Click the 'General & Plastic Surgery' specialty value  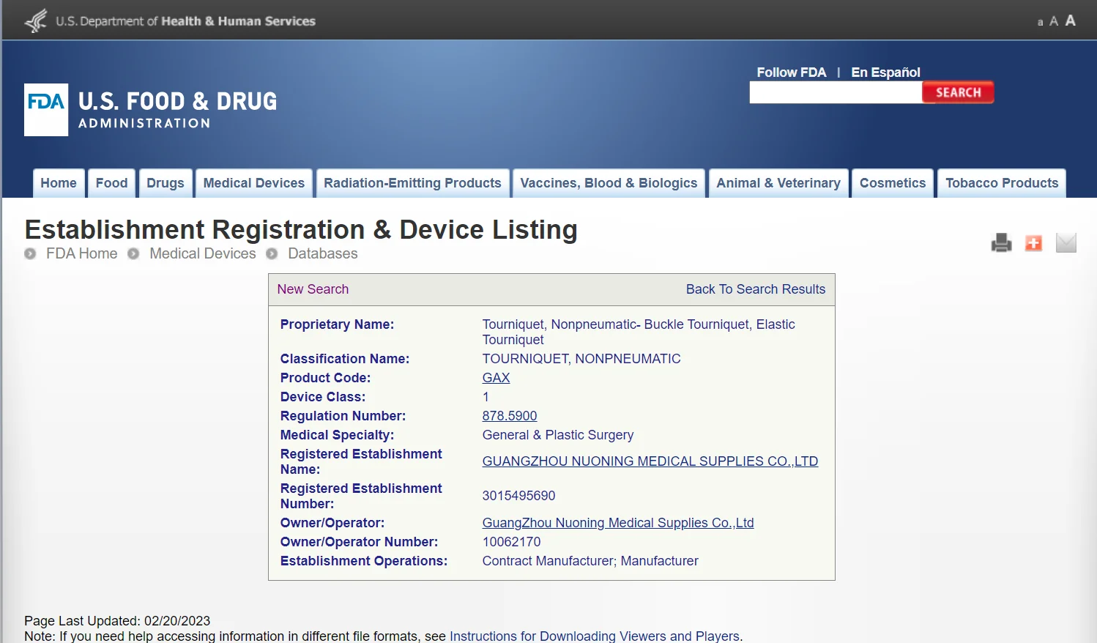(x=558, y=435)
